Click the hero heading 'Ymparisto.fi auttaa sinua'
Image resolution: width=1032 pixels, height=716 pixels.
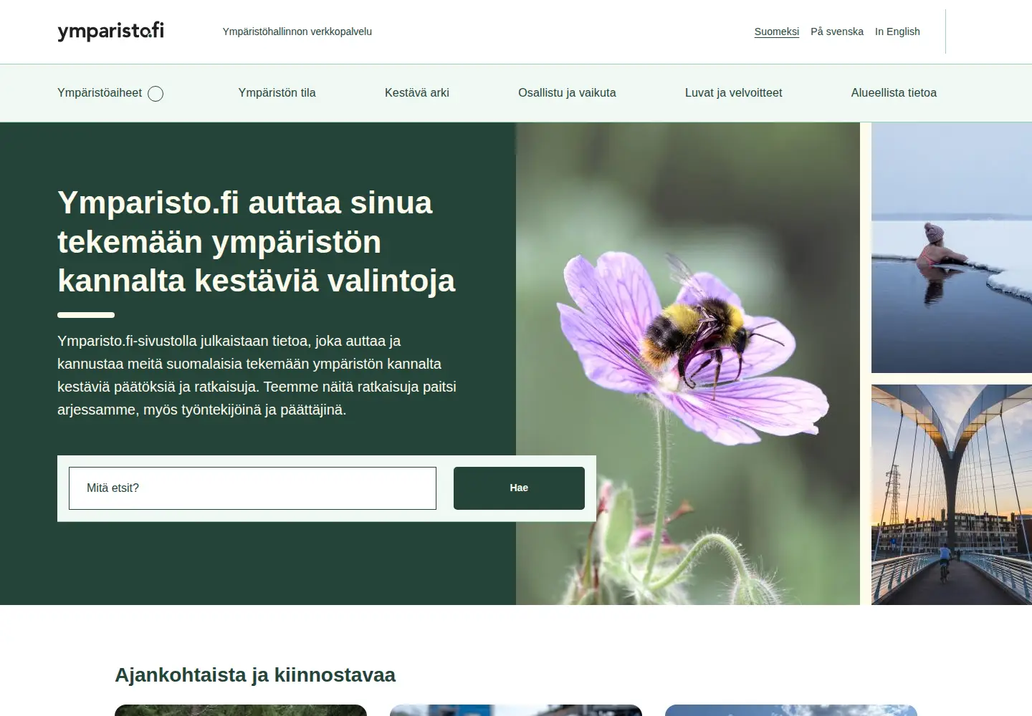(257, 242)
